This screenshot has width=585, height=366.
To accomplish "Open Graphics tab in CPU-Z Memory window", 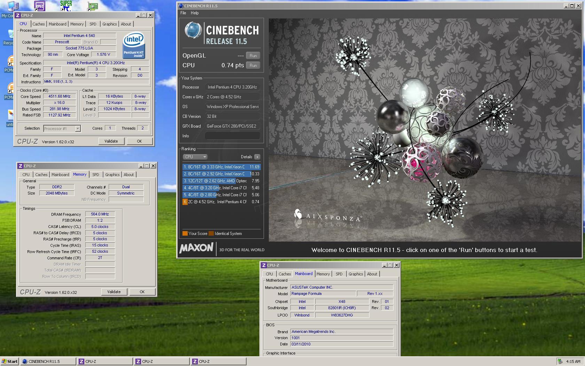I will 112,175.
